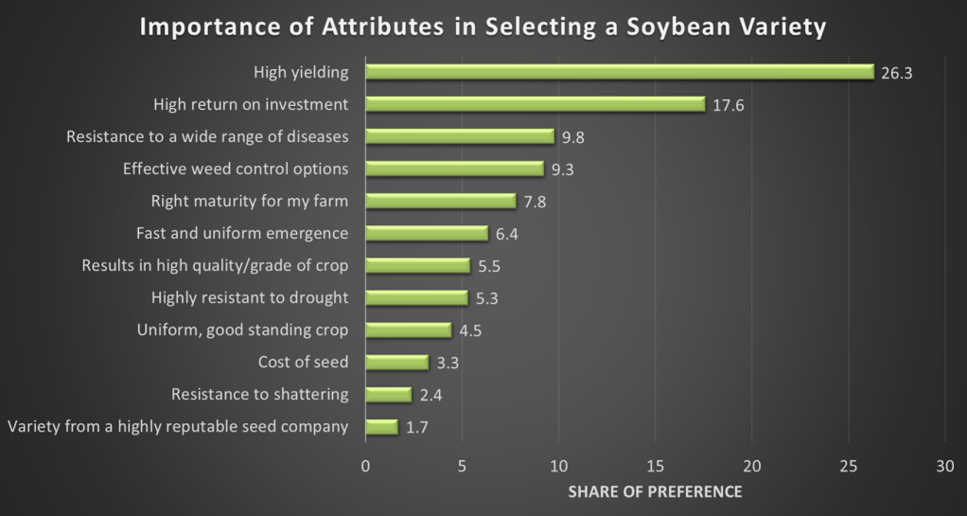Click the High return on investment bar
The image size is (967, 516).
[x=535, y=104]
